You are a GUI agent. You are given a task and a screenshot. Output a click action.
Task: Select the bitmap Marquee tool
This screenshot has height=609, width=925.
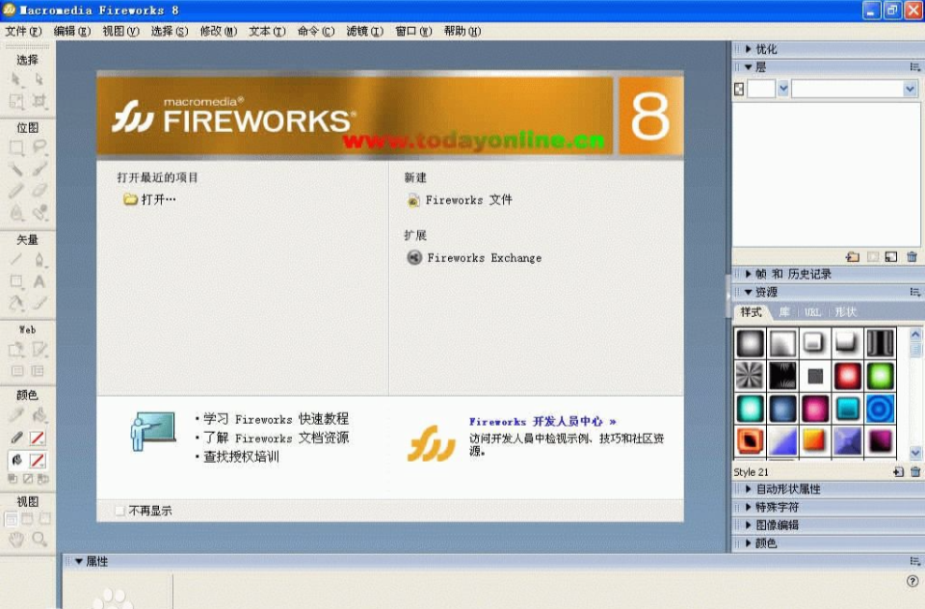coord(16,147)
